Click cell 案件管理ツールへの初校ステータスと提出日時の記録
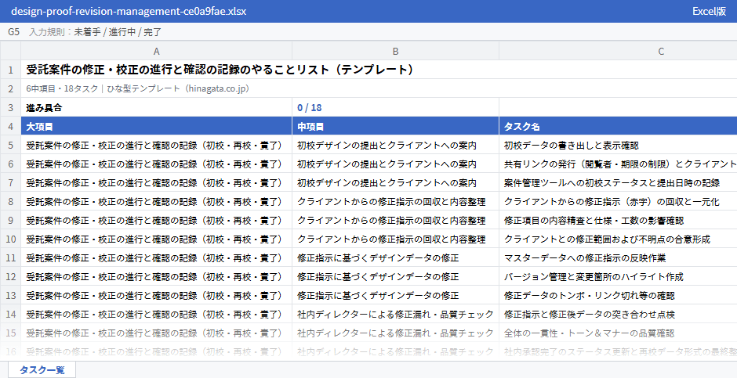The width and height of the screenshot is (737, 378). 618,183
